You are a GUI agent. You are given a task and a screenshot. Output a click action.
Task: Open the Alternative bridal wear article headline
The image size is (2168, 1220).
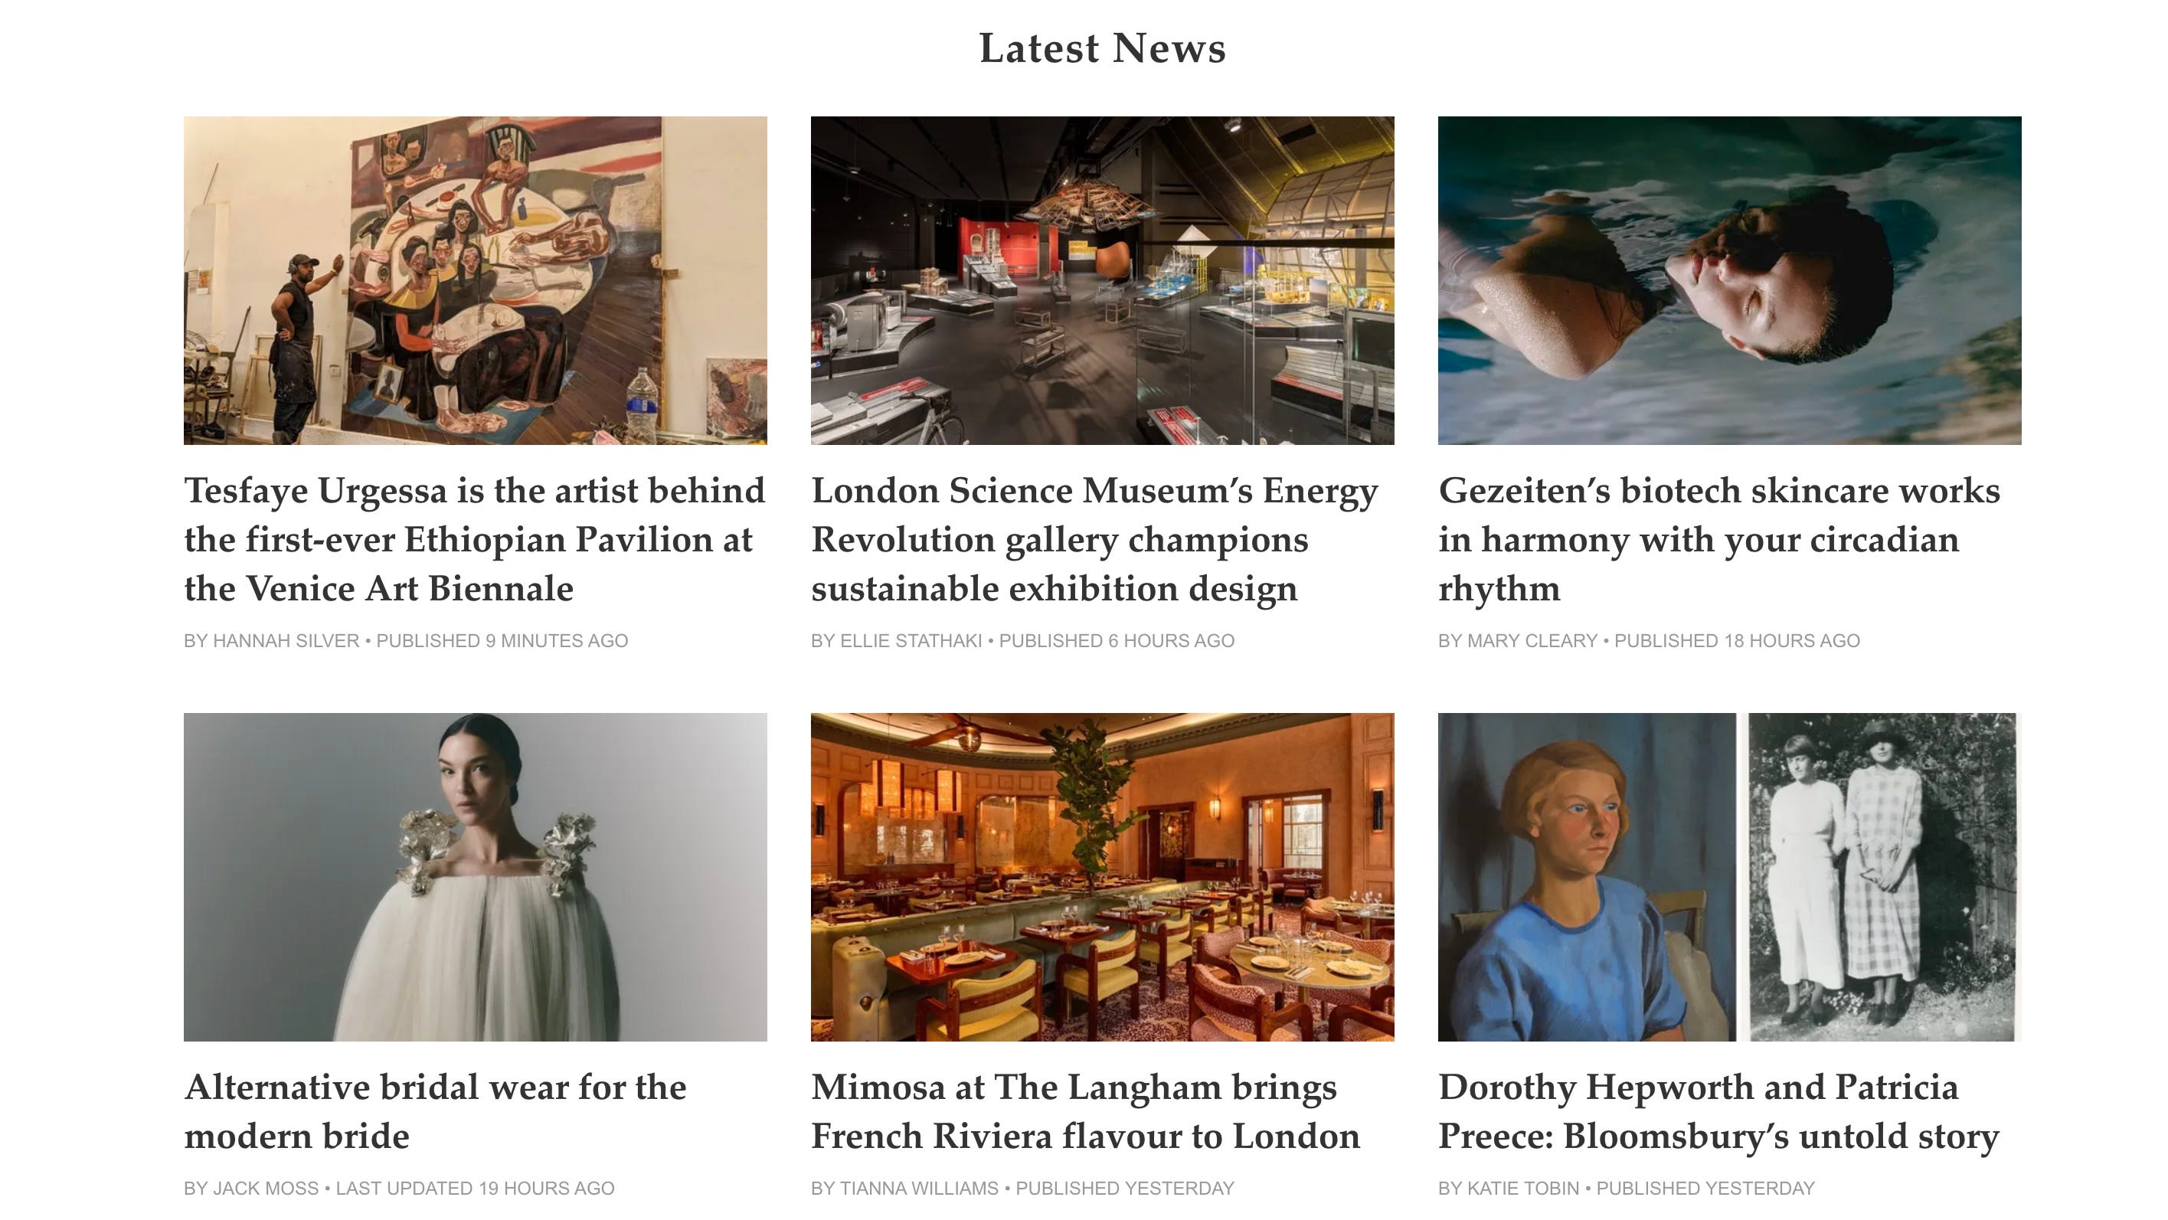(435, 1111)
